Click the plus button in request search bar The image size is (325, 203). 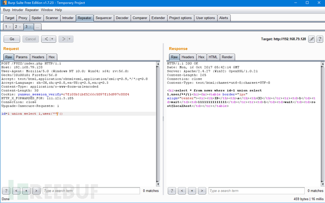coord(26,191)
